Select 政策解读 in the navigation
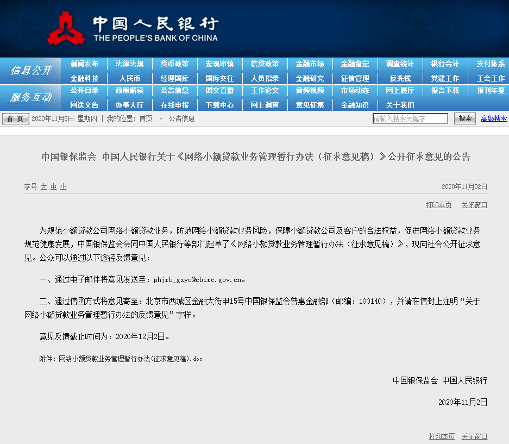This screenshot has height=444, width=509. 129,90
